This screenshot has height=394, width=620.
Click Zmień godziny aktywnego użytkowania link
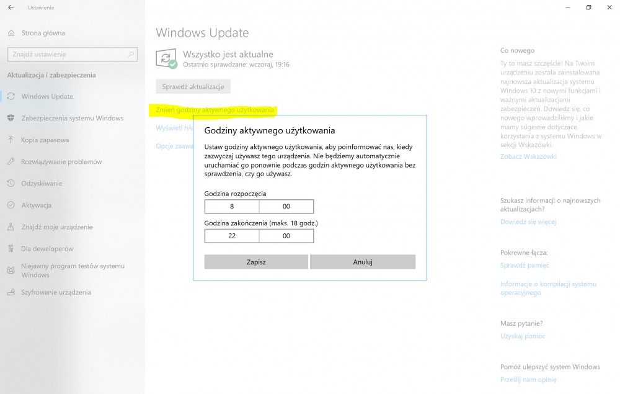215,110
